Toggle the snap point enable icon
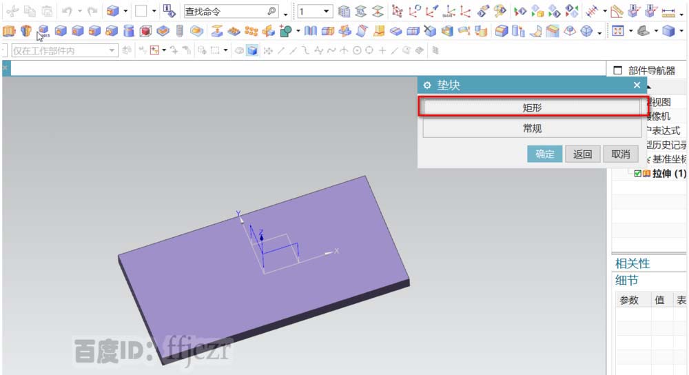Image resolution: width=689 pixels, height=375 pixels. (268, 50)
